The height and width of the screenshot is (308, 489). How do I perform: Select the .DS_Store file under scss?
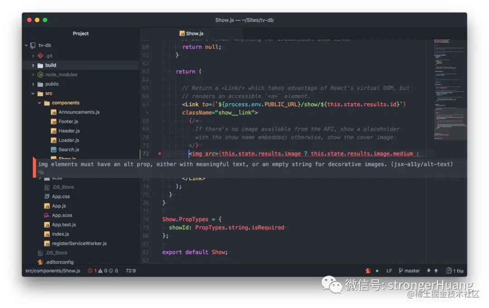[63, 187]
